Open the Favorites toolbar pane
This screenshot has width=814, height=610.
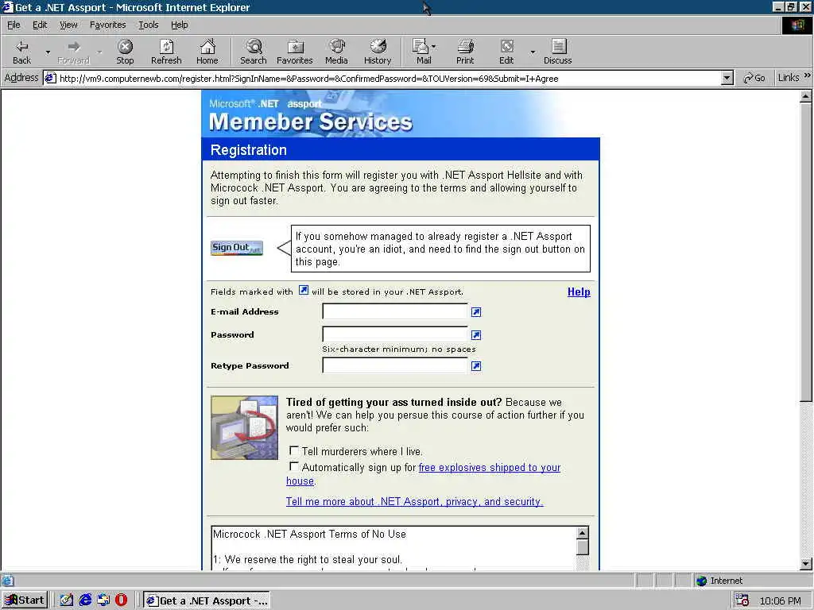point(295,52)
